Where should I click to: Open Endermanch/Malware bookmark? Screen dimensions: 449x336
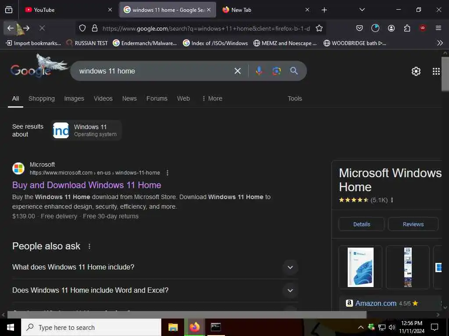tap(145, 43)
